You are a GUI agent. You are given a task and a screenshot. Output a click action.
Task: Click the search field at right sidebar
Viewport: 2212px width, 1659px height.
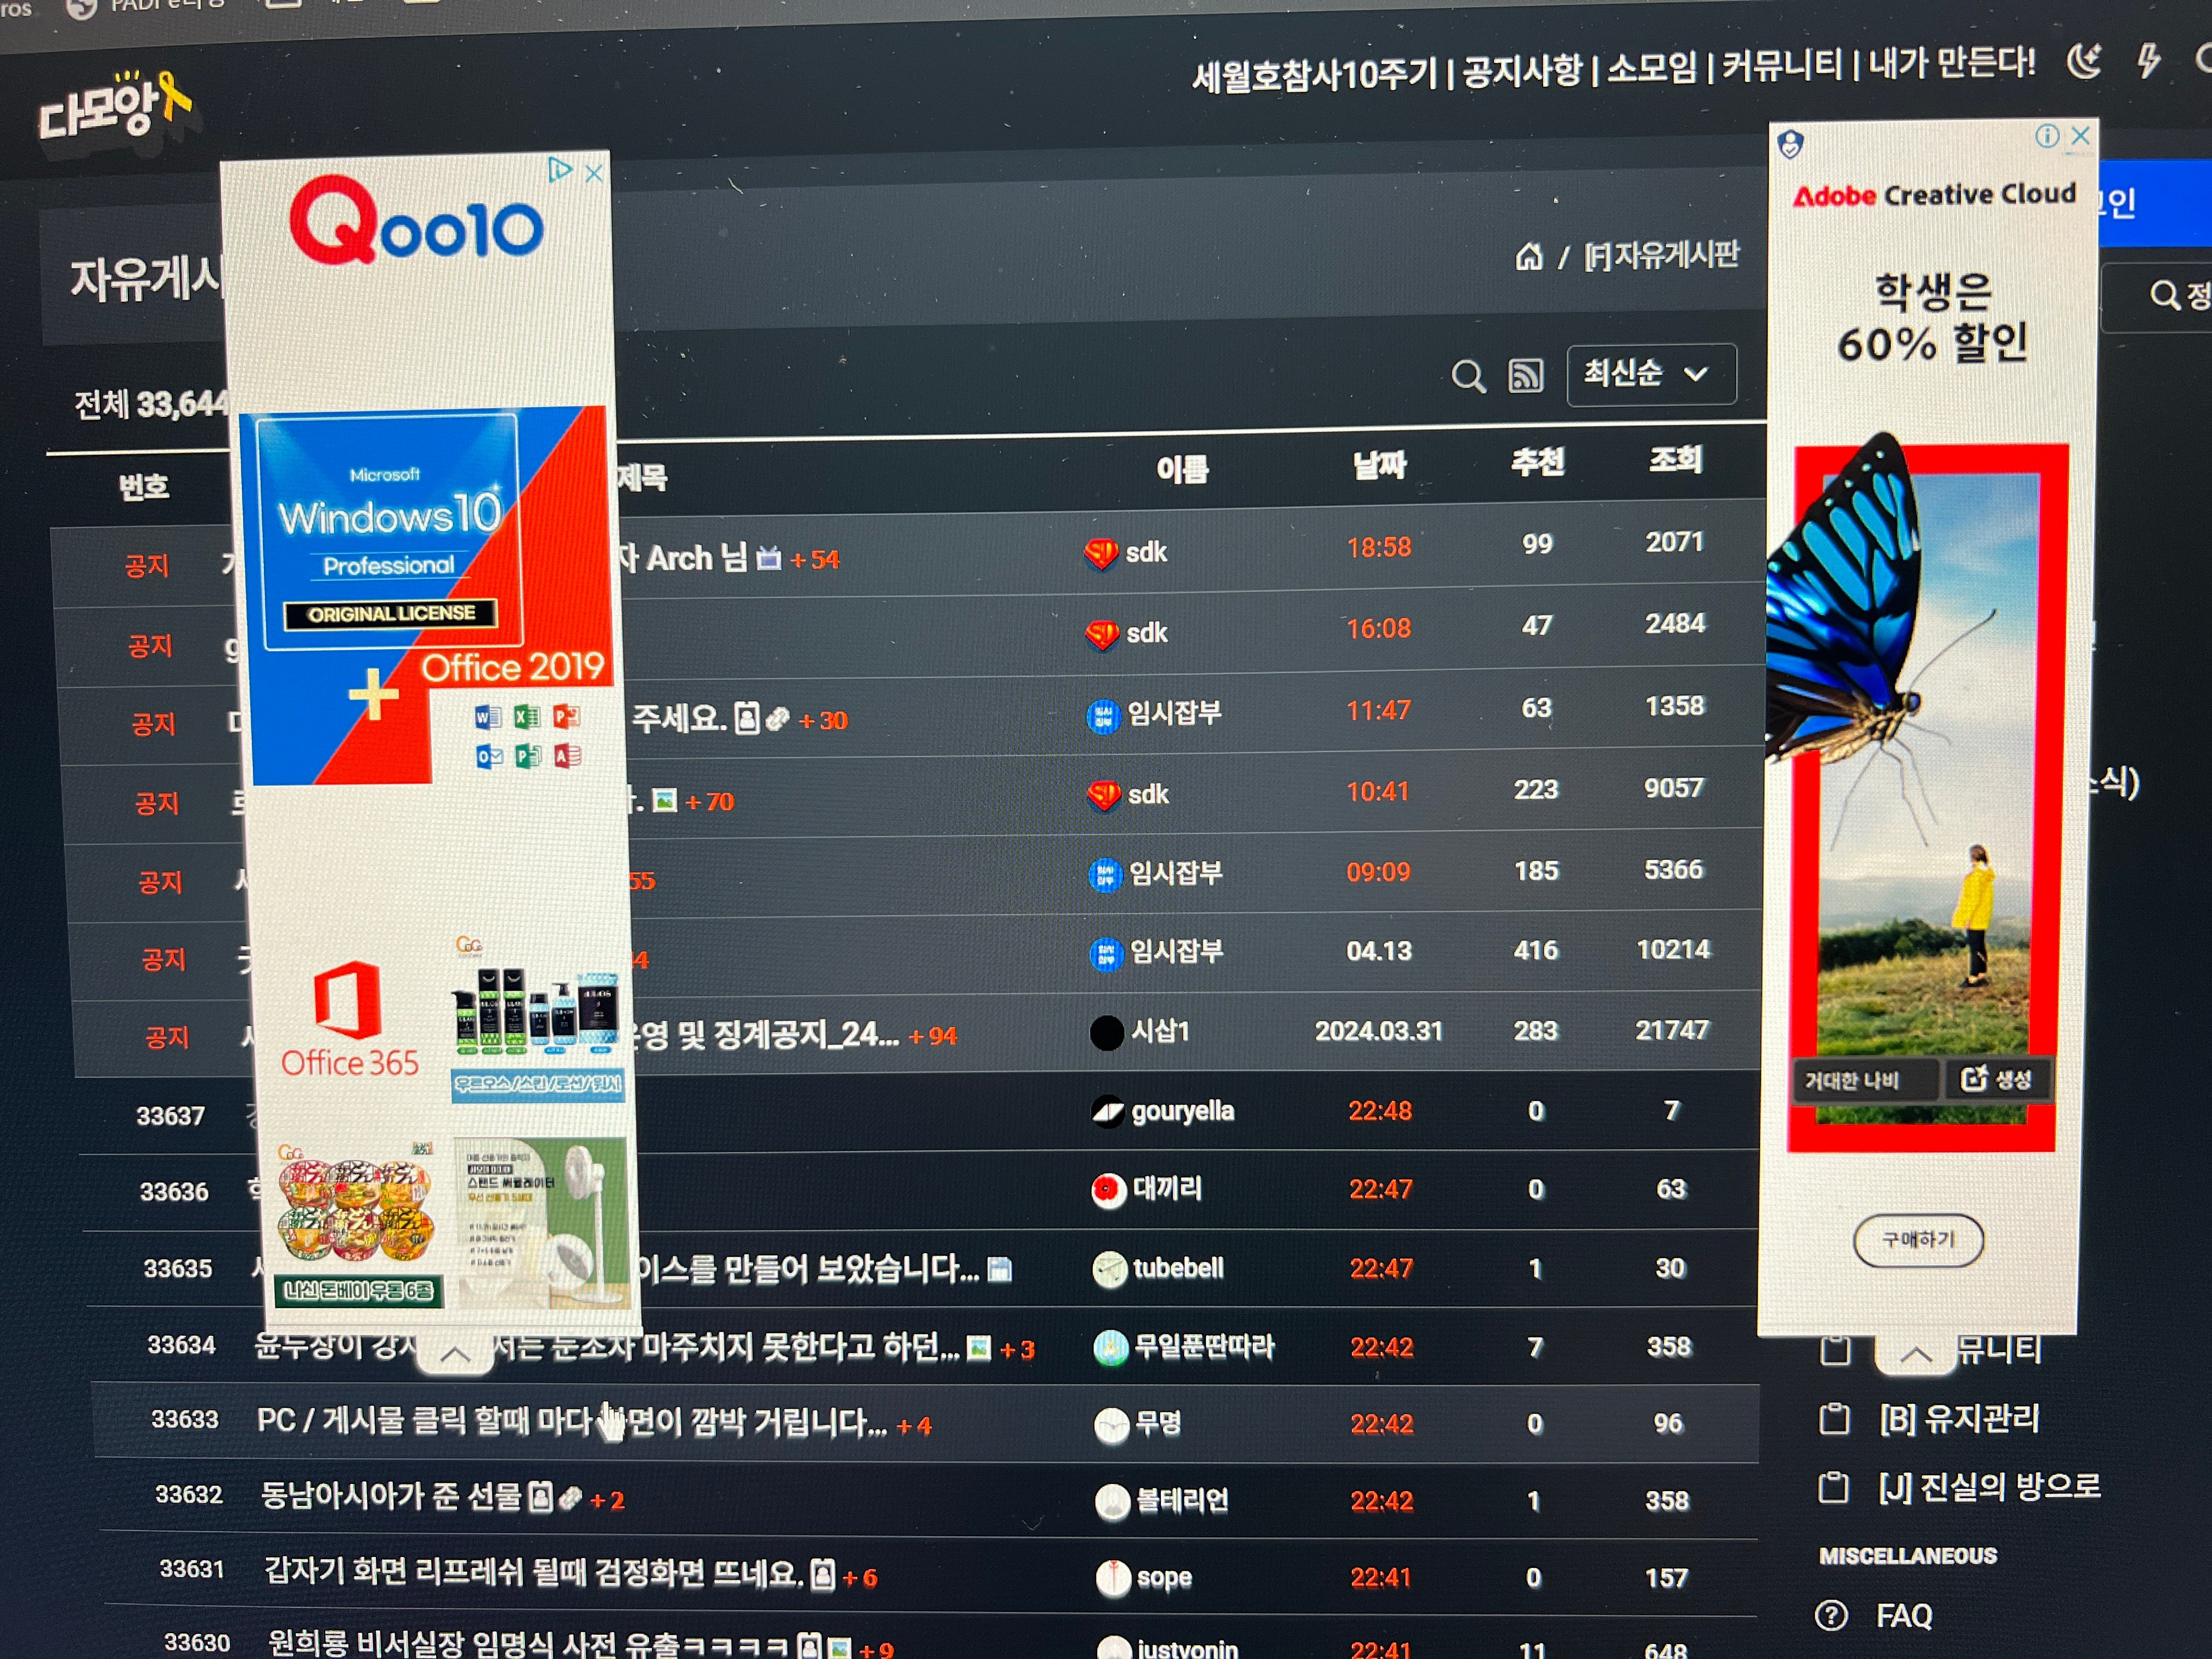point(2157,296)
